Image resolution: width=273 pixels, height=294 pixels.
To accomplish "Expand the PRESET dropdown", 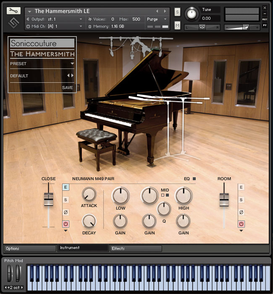I will click(x=72, y=63).
